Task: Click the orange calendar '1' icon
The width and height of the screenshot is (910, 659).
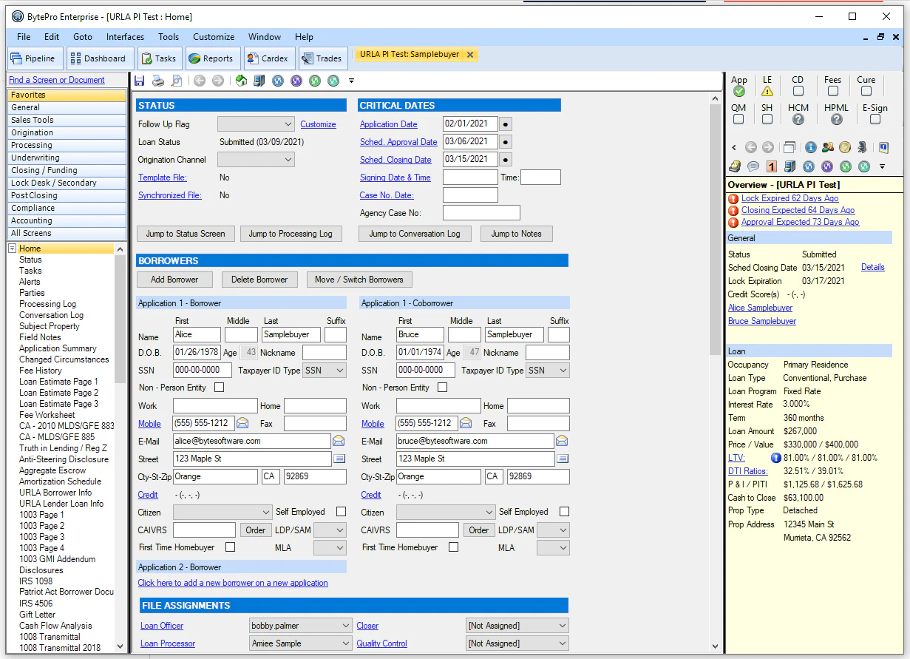Action: (x=772, y=166)
